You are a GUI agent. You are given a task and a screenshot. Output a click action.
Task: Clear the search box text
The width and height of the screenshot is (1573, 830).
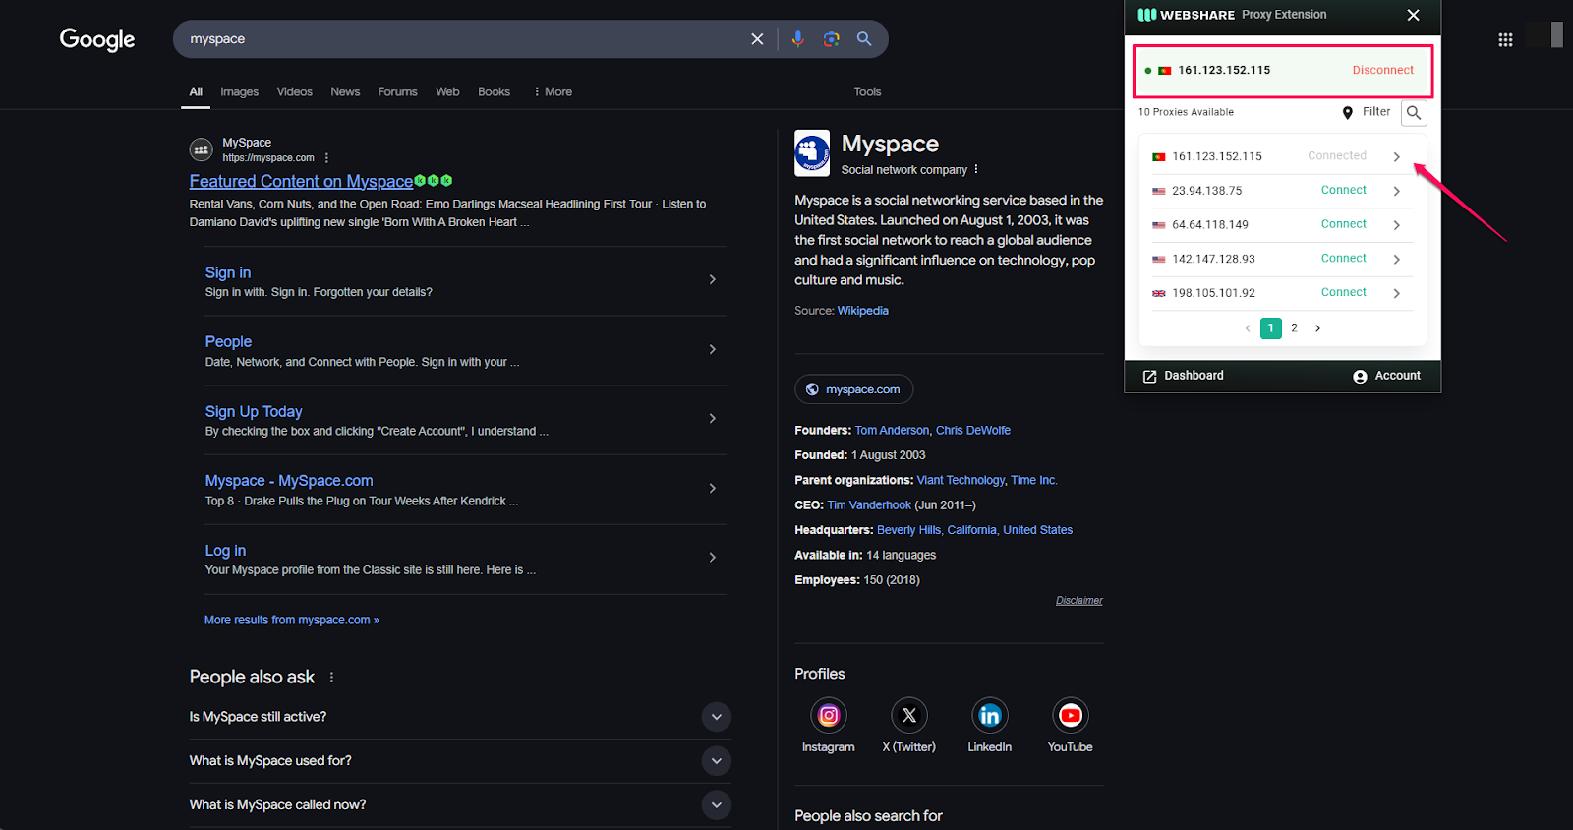click(757, 39)
